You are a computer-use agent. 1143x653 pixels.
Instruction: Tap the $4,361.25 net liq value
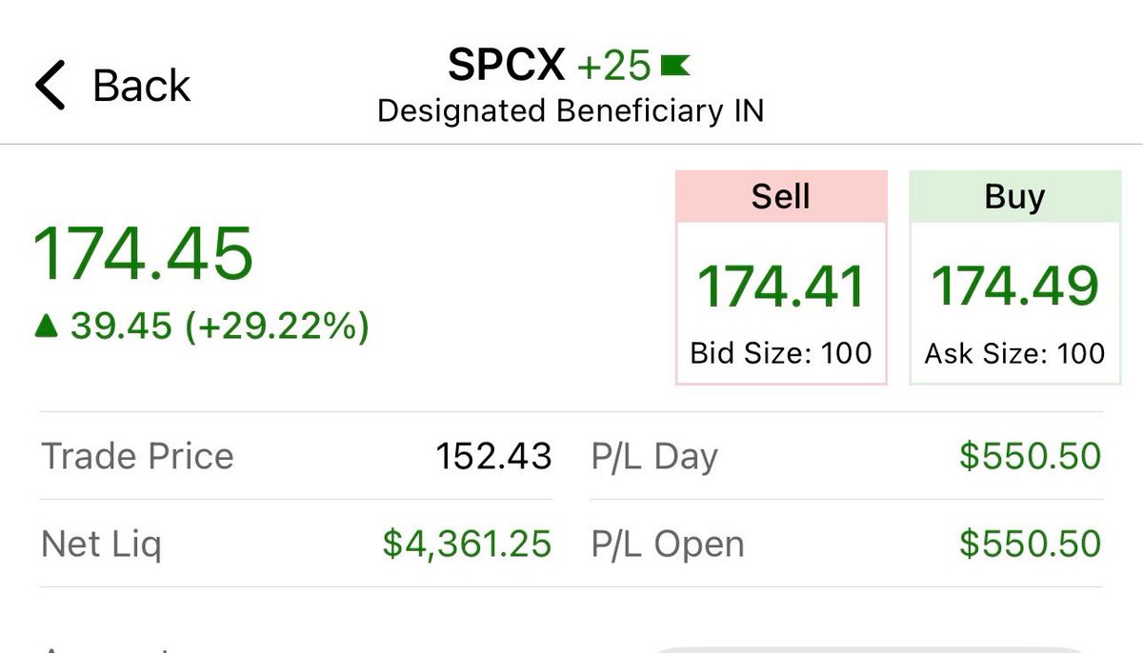467,544
